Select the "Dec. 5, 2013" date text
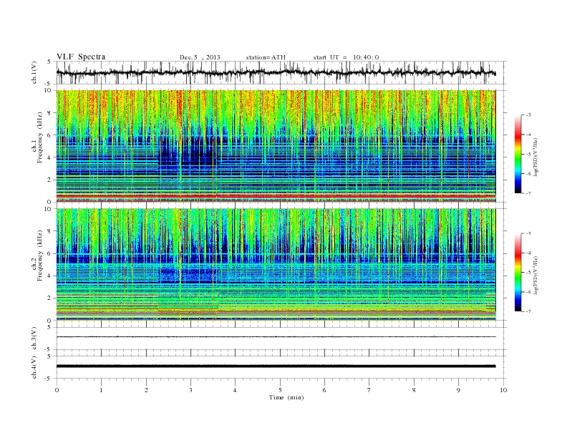The height and width of the screenshot is (438, 567). [200, 57]
